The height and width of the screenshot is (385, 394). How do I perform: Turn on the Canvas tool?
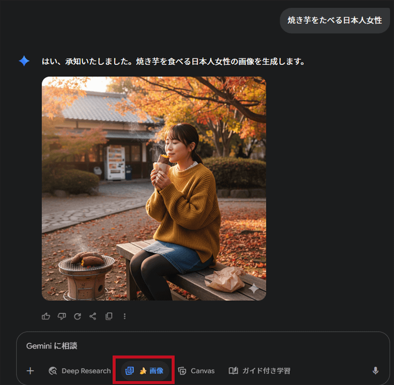(196, 371)
